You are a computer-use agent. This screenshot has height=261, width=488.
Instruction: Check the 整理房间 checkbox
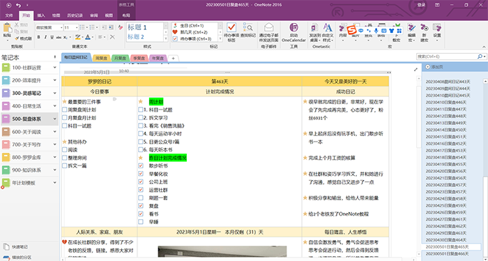click(65, 158)
